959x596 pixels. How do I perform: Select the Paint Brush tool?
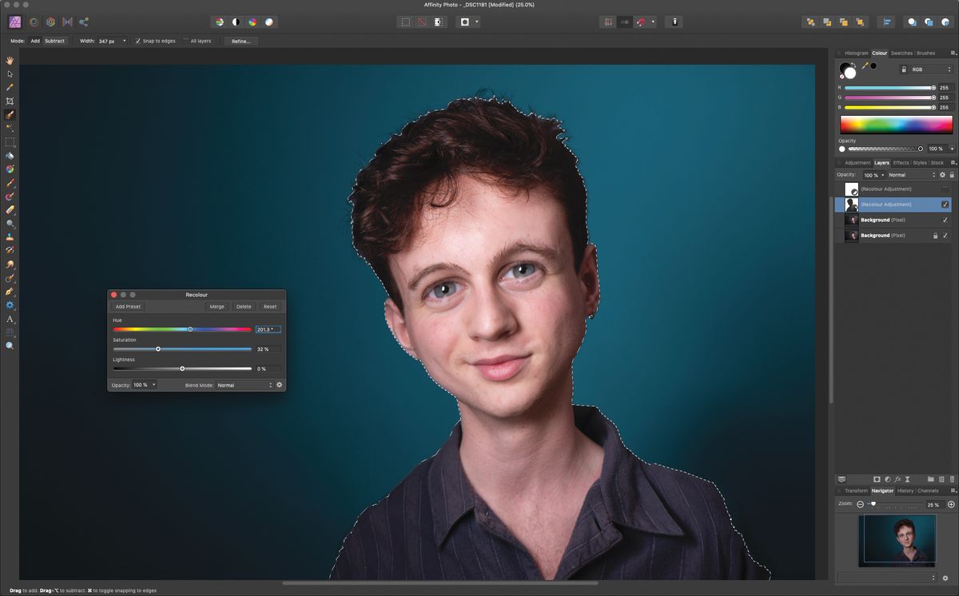point(10,183)
